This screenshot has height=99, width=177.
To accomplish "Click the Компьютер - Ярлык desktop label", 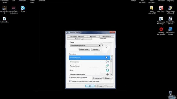I will (4, 1).
